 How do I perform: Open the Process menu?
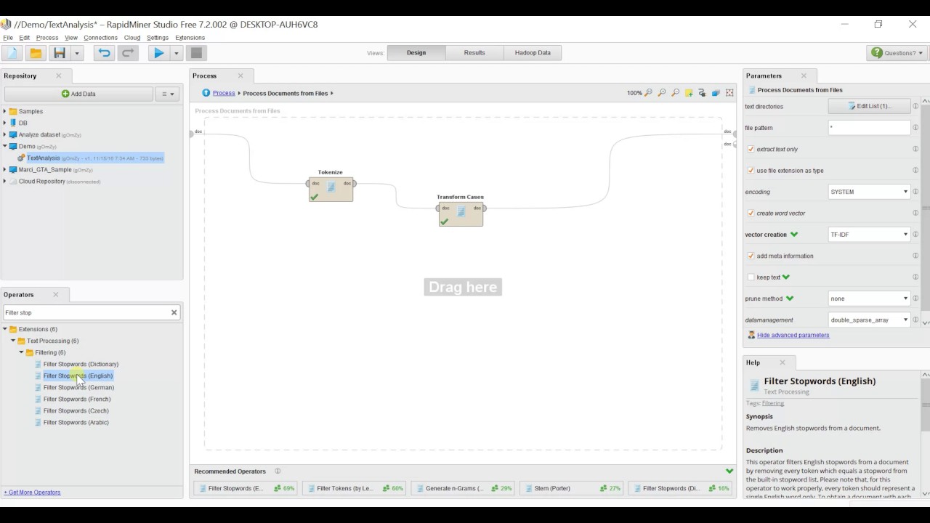[x=46, y=38]
